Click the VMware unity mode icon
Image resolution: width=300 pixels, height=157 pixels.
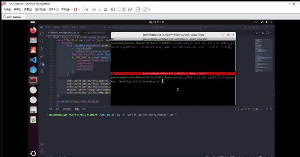click(130, 9)
